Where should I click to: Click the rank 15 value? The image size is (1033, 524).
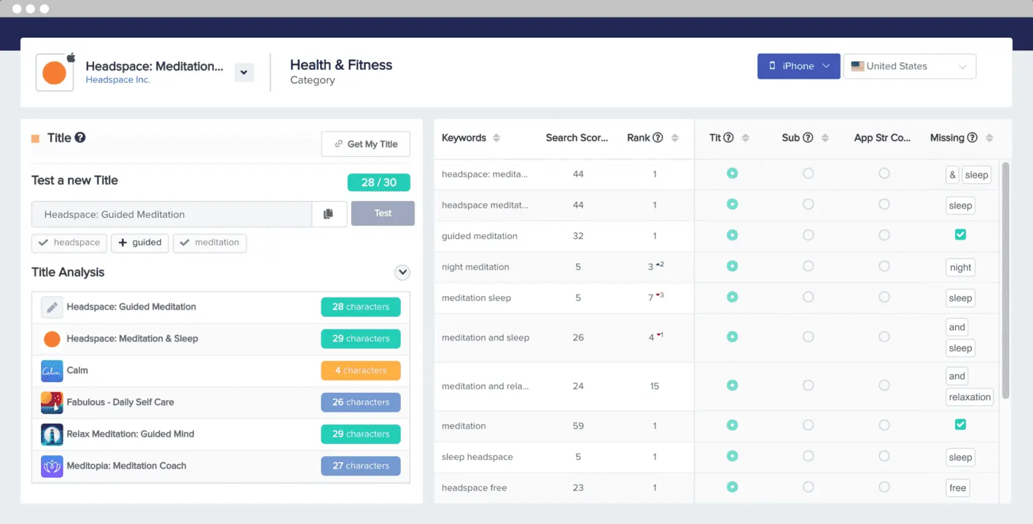point(654,386)
